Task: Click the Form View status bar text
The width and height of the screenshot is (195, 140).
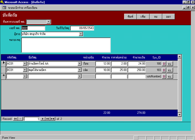Action: pos(9,138)
